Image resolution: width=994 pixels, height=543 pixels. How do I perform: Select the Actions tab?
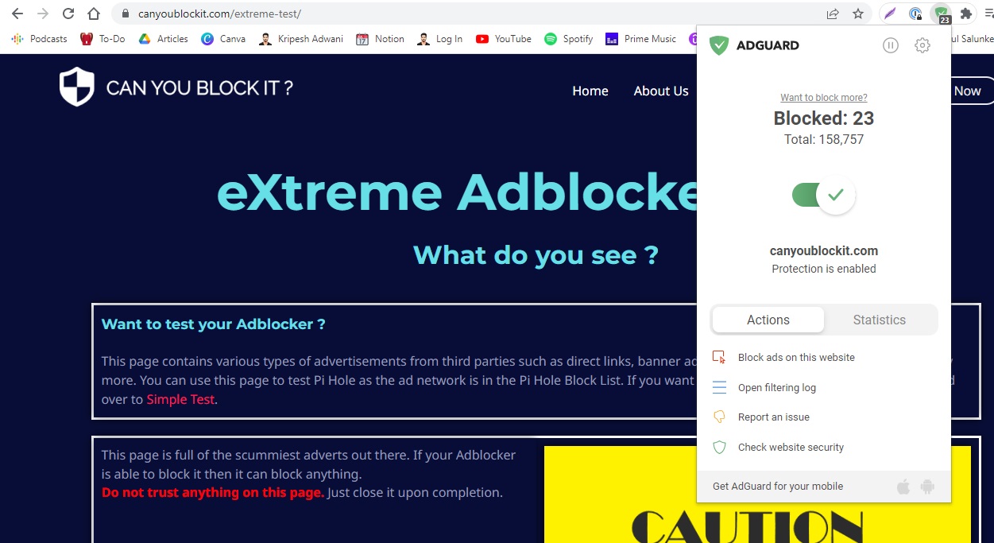[768, 320]
